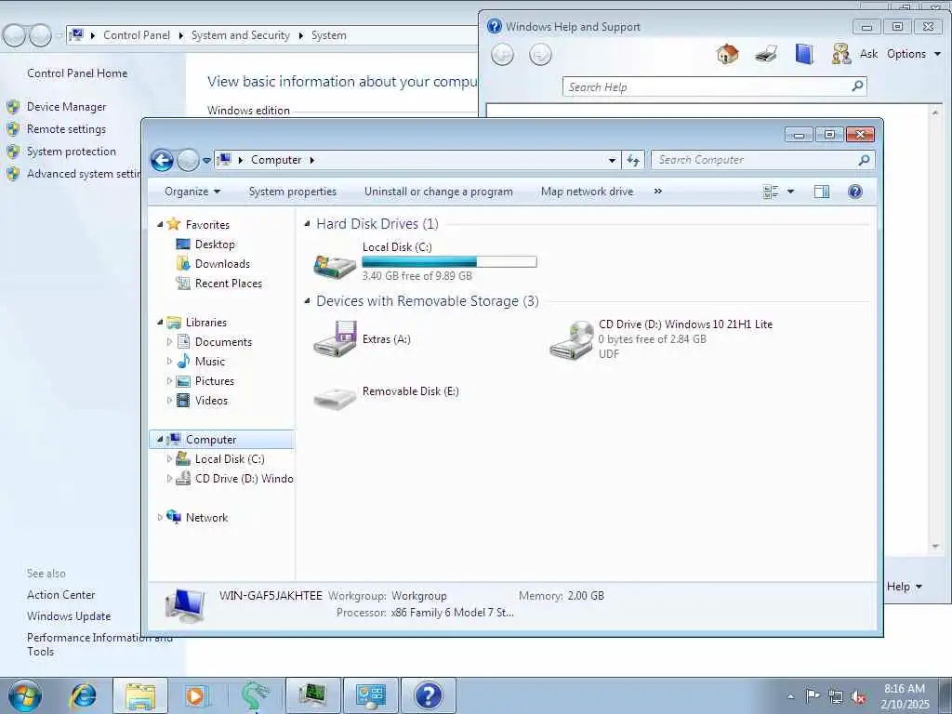Click Search Help magnifier icon
This screenshot has height=714, width=952.
(x=857, y=86)
